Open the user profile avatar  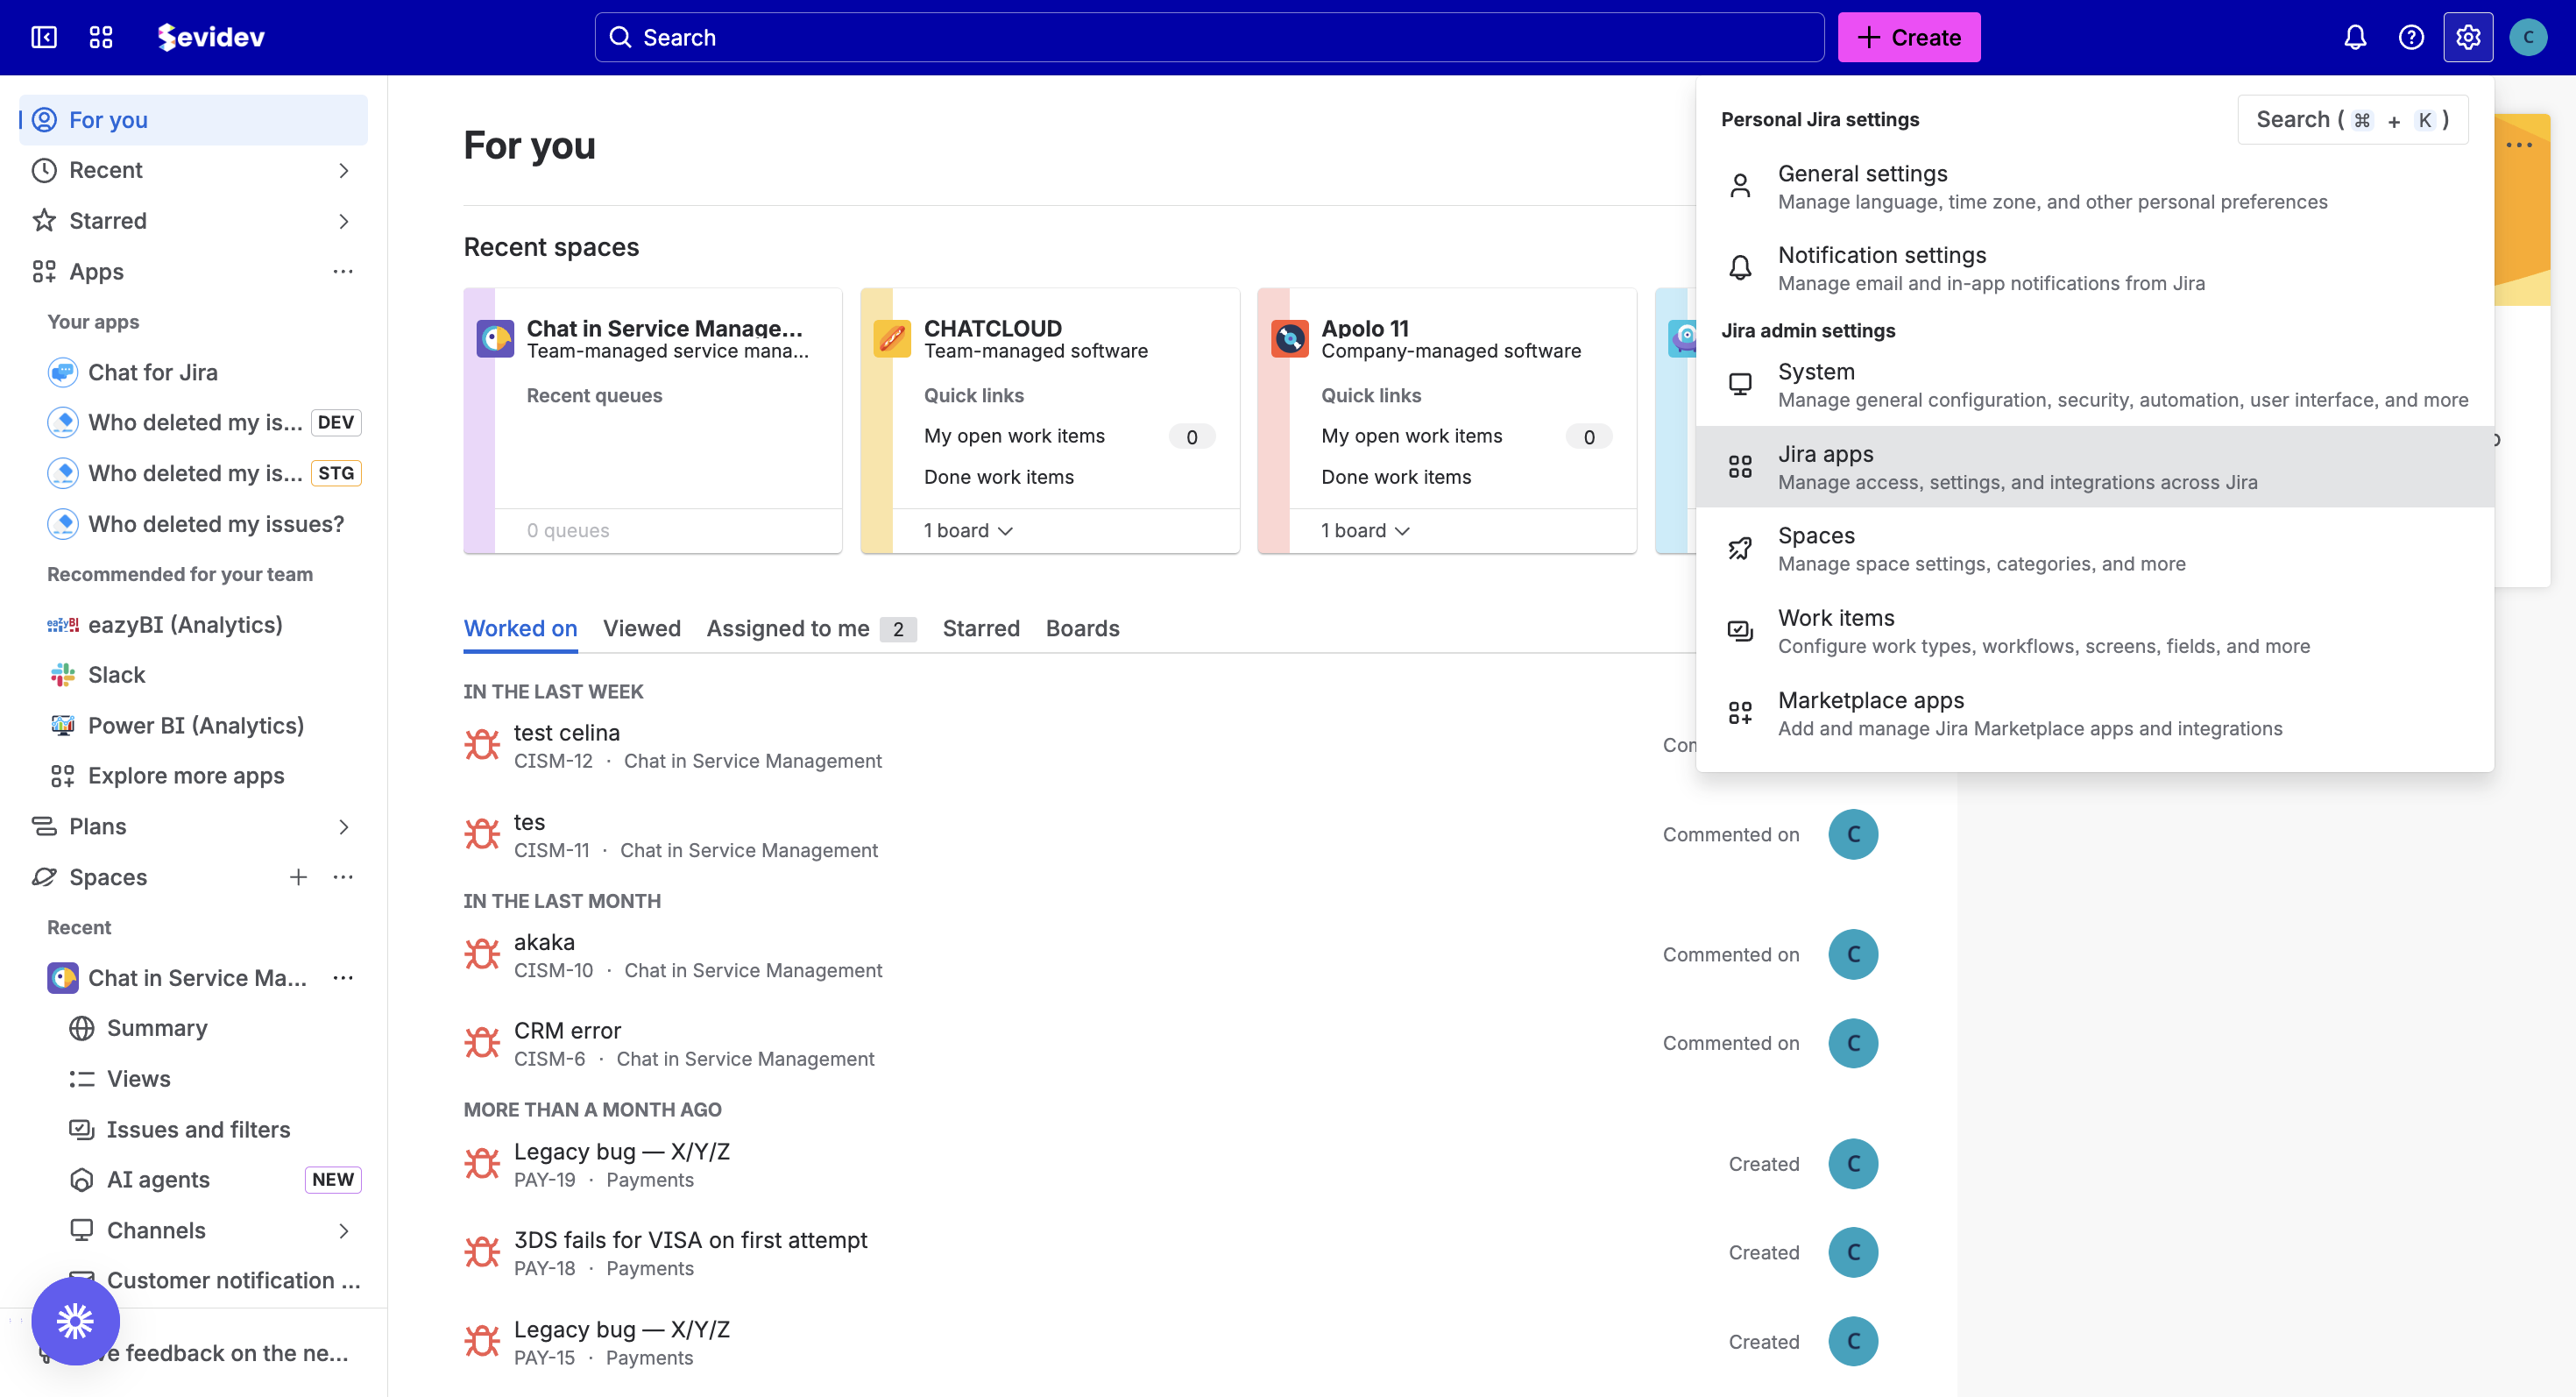tap(2527, 37)
